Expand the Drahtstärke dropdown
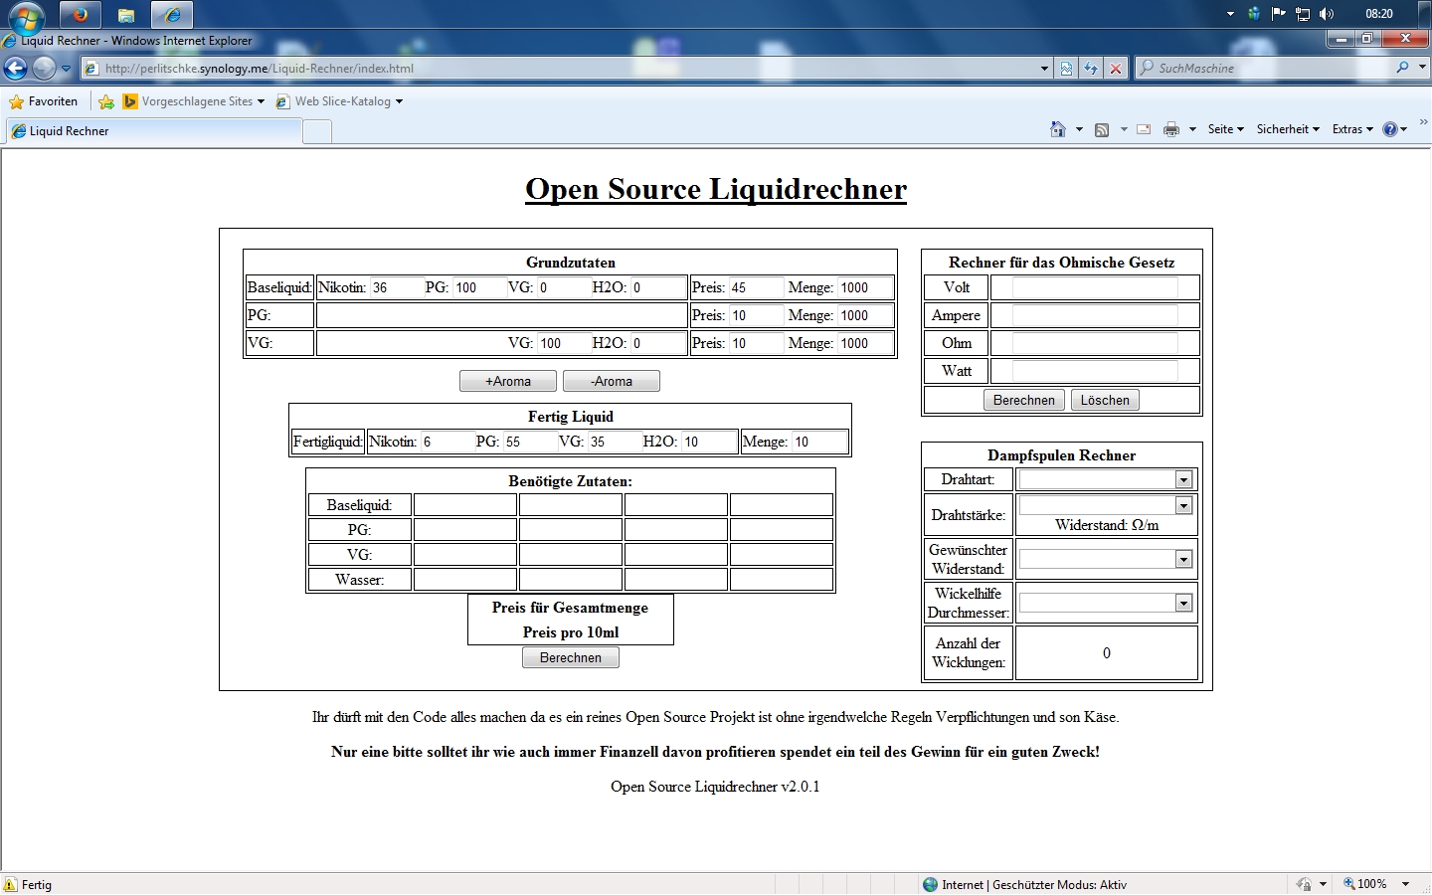The height and width of the screenshot is (895, 1432). click(x=1105, y=505)
